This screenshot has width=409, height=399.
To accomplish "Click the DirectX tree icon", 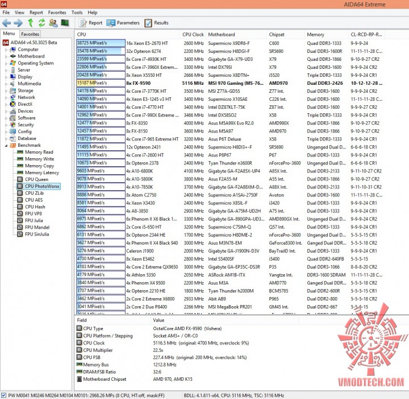I will [x=12, y=104].
